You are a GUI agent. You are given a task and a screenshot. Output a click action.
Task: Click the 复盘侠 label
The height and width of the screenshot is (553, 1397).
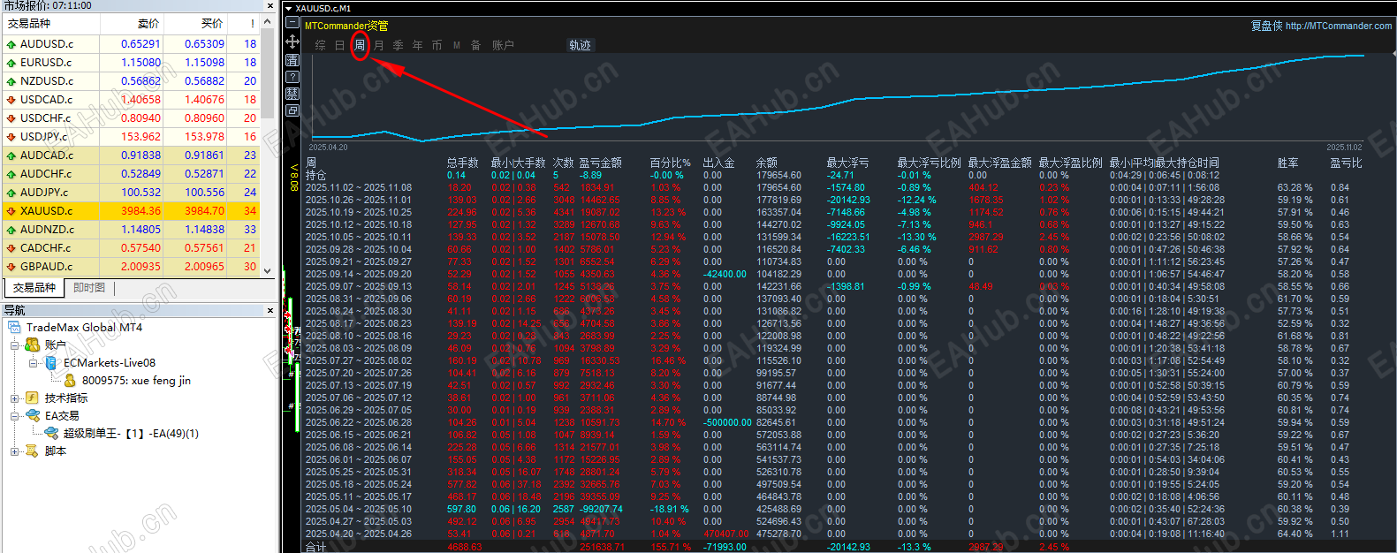(x=1266, y=26)
